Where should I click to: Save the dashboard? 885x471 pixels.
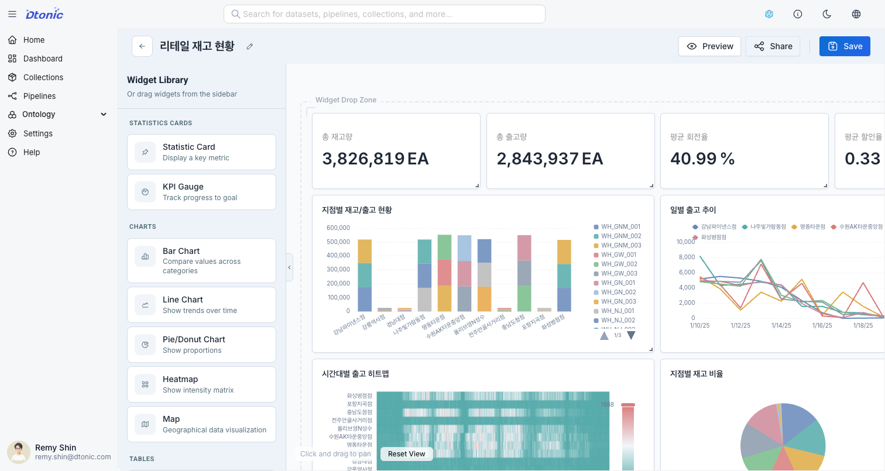click(x=845, y=46)
